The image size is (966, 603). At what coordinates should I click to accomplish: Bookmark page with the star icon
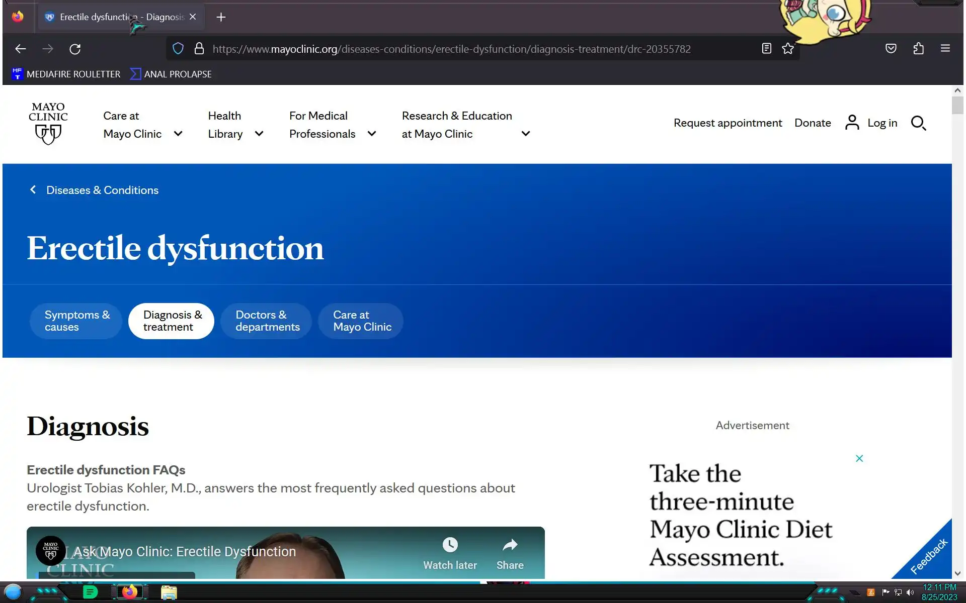coord(788,49)
